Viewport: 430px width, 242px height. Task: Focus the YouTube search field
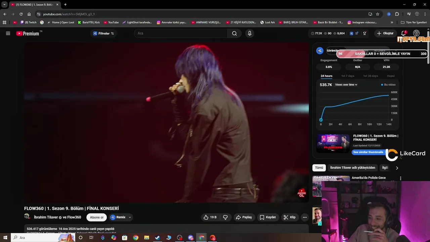181,33
